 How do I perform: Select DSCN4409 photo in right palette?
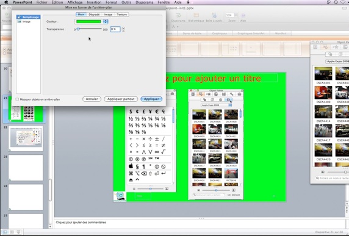click(x=323, y=93)
